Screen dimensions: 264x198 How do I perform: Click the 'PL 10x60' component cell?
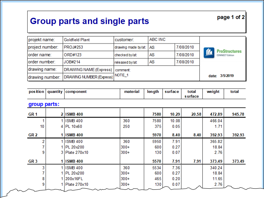[x=74, y=127]
